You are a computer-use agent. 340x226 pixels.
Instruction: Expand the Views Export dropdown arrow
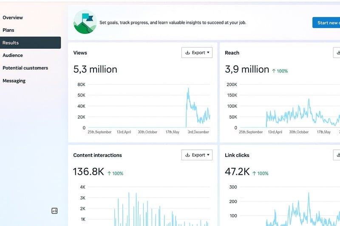coord(208,53)
